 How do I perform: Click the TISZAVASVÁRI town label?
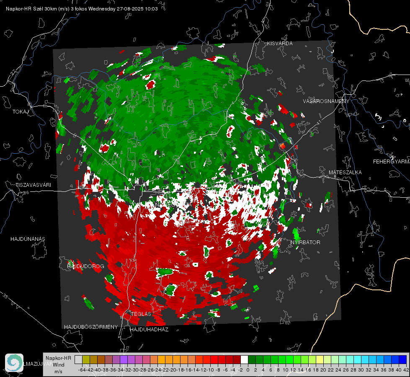[33, 185]
